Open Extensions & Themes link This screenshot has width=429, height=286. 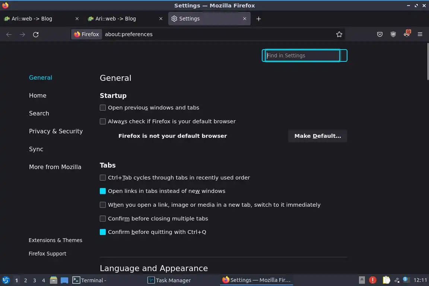coord(55,240)
